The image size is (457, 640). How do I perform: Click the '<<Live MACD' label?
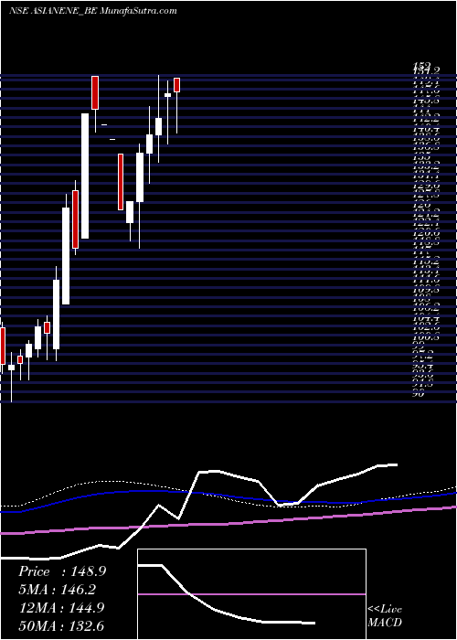coord(385,616)
